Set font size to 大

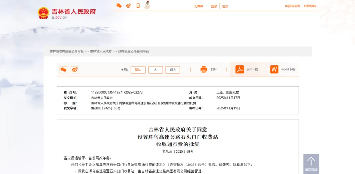tap(155, 70)
